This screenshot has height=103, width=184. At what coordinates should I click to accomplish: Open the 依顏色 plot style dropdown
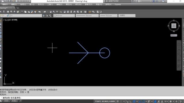tap(127, 15)
